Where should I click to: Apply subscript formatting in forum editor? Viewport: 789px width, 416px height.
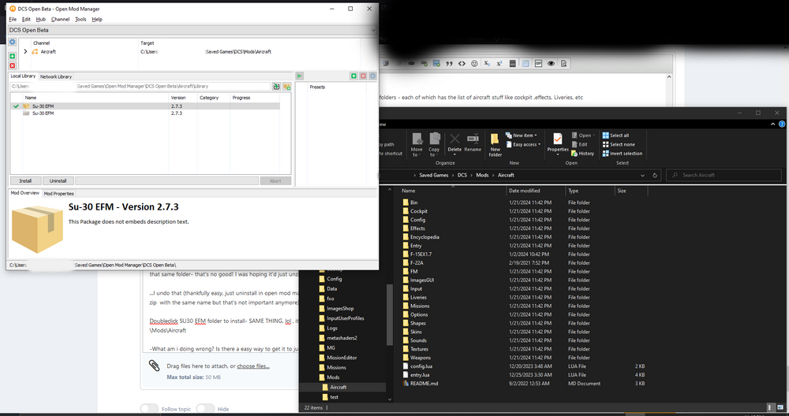487,64
